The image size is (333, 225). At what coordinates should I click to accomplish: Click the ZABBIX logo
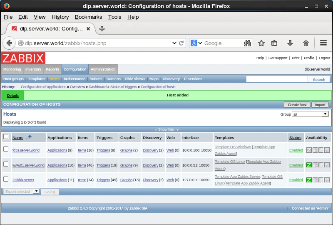pyautogui.click(x=23, y=58)
